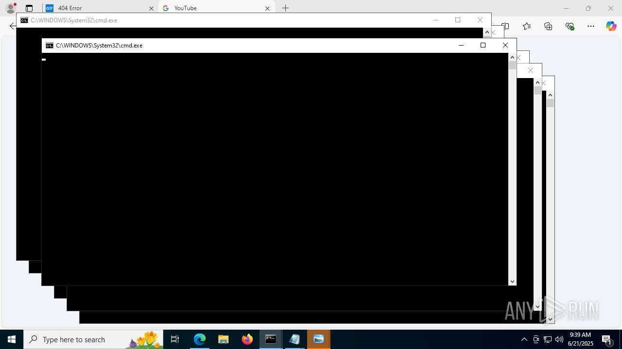Open split screen icon in Edge toolbar
The height and width of the screenshot is (349, 622).
click(x=505, y=26)
